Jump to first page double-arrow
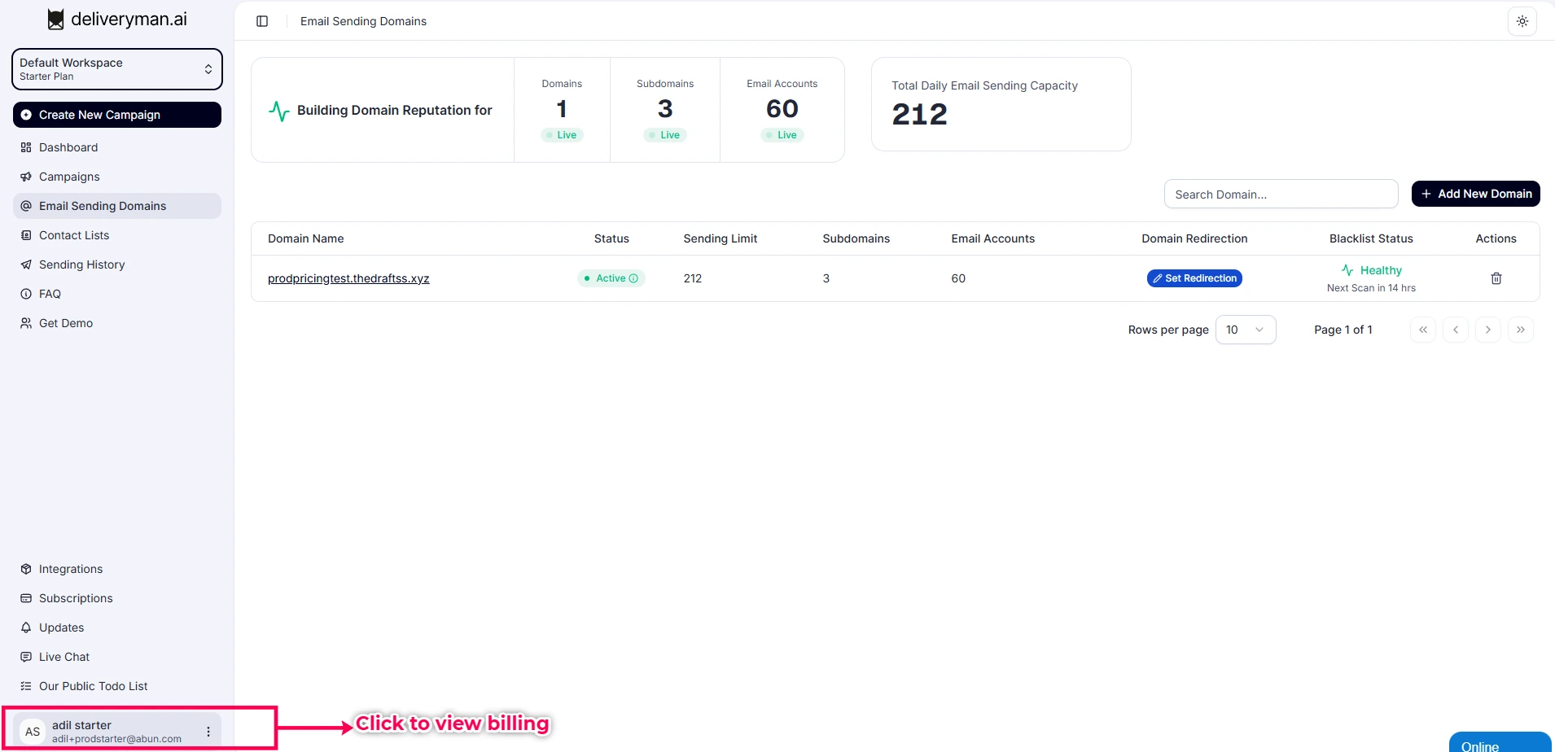 coord(1422,330)
